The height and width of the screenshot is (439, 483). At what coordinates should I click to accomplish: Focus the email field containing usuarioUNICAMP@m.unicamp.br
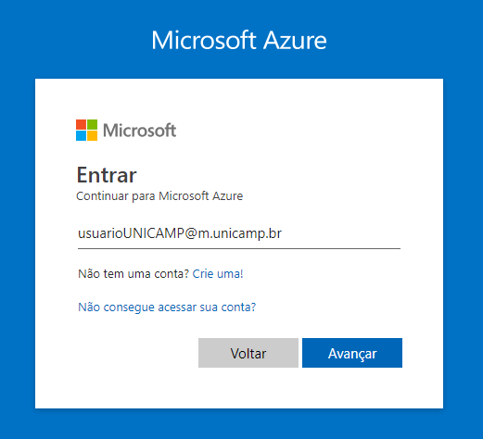tap(239, 233)
